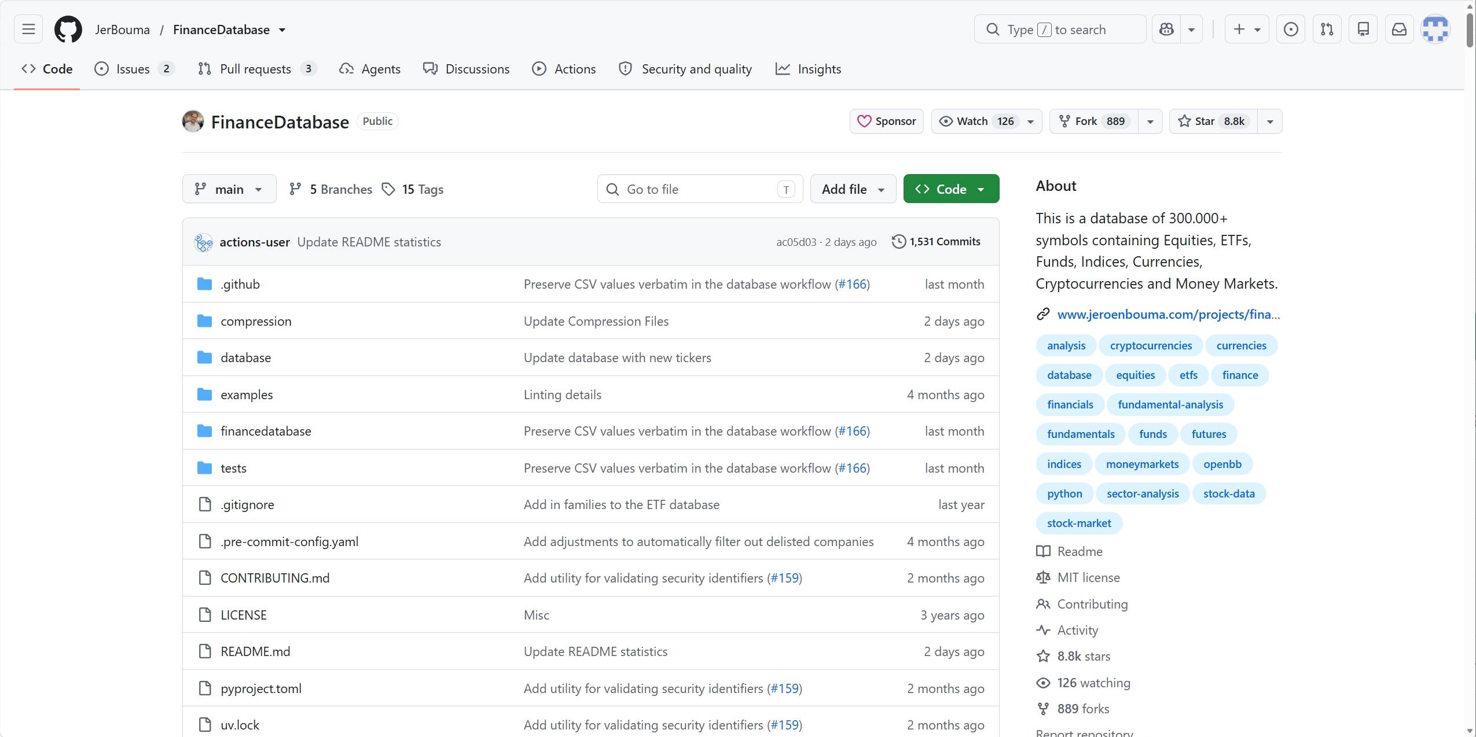This screenshot has height=737, width=1476.
Task: Open the MIT license scale icon
Action: pyautogui.click(x=1043, y=577)
